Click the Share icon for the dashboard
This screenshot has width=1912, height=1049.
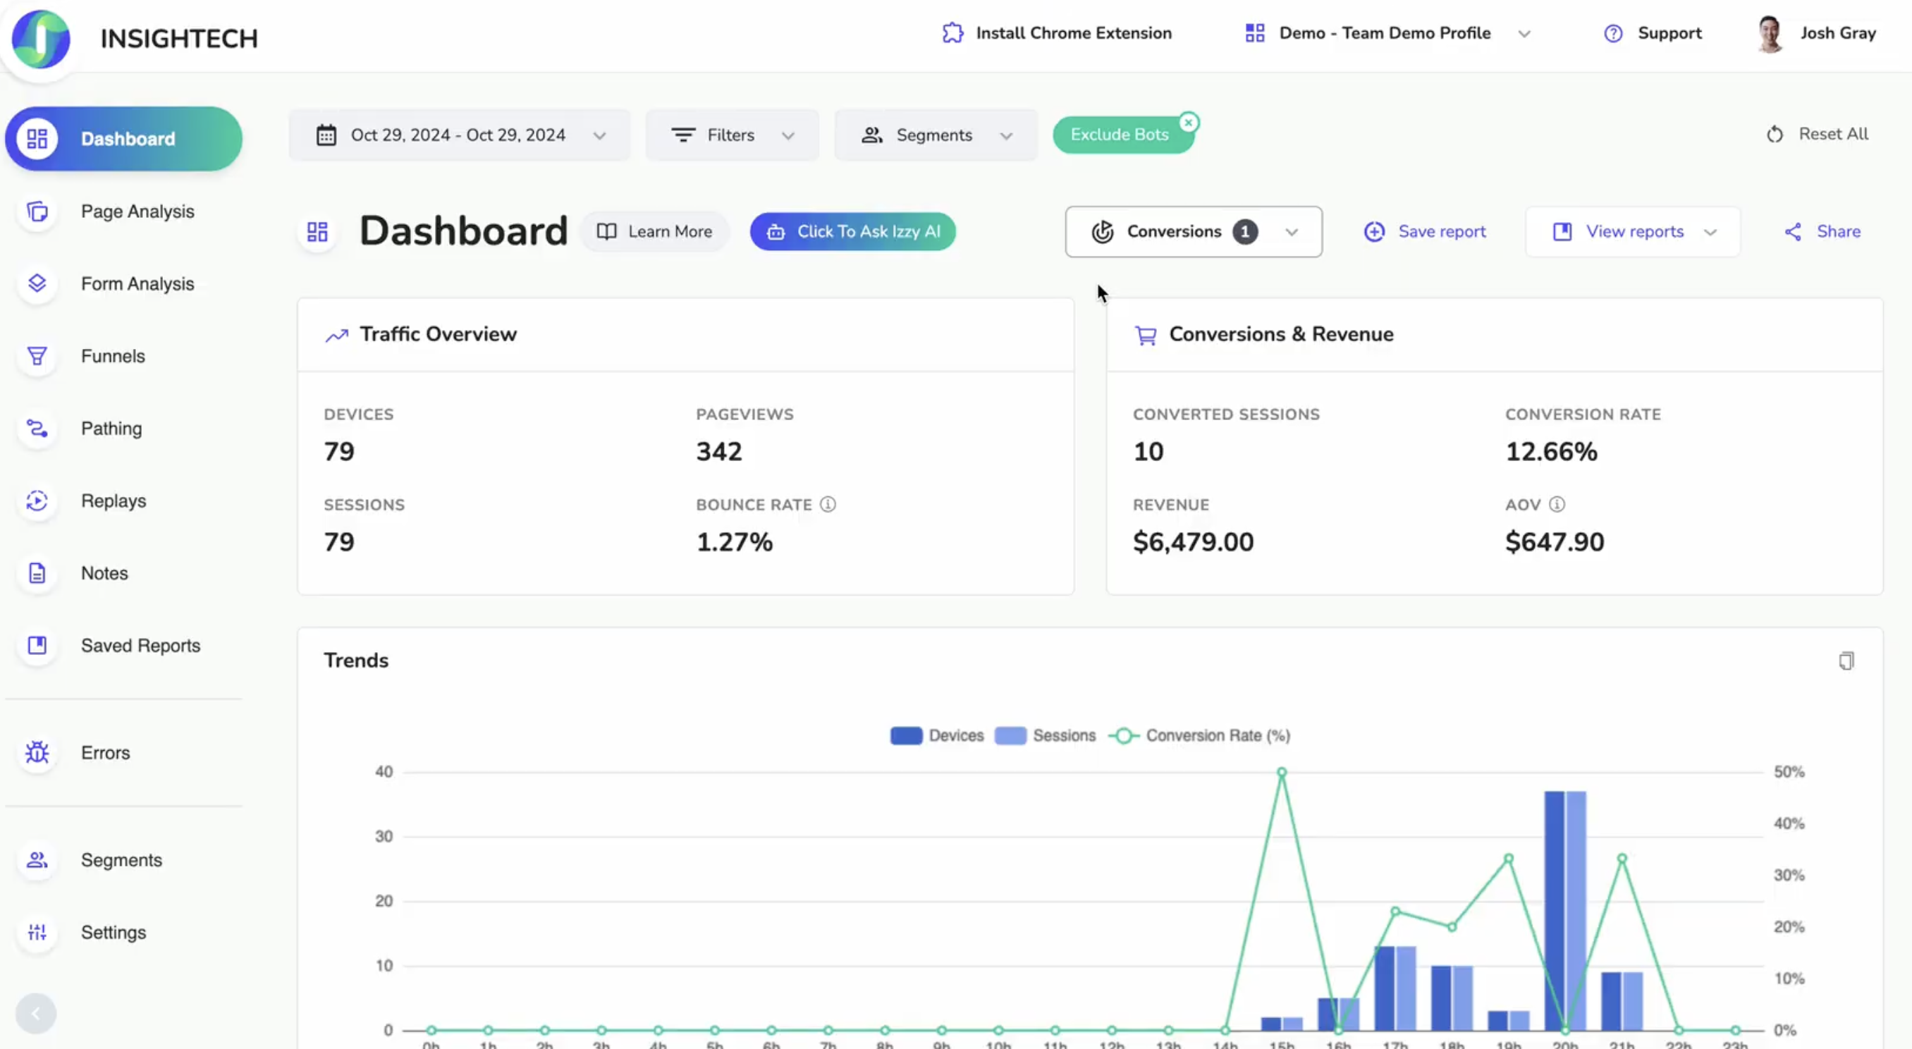(x=1824, y=231)
